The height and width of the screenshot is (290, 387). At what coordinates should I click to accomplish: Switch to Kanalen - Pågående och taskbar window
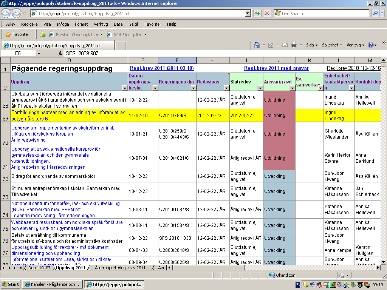click(x=53, y=284)
